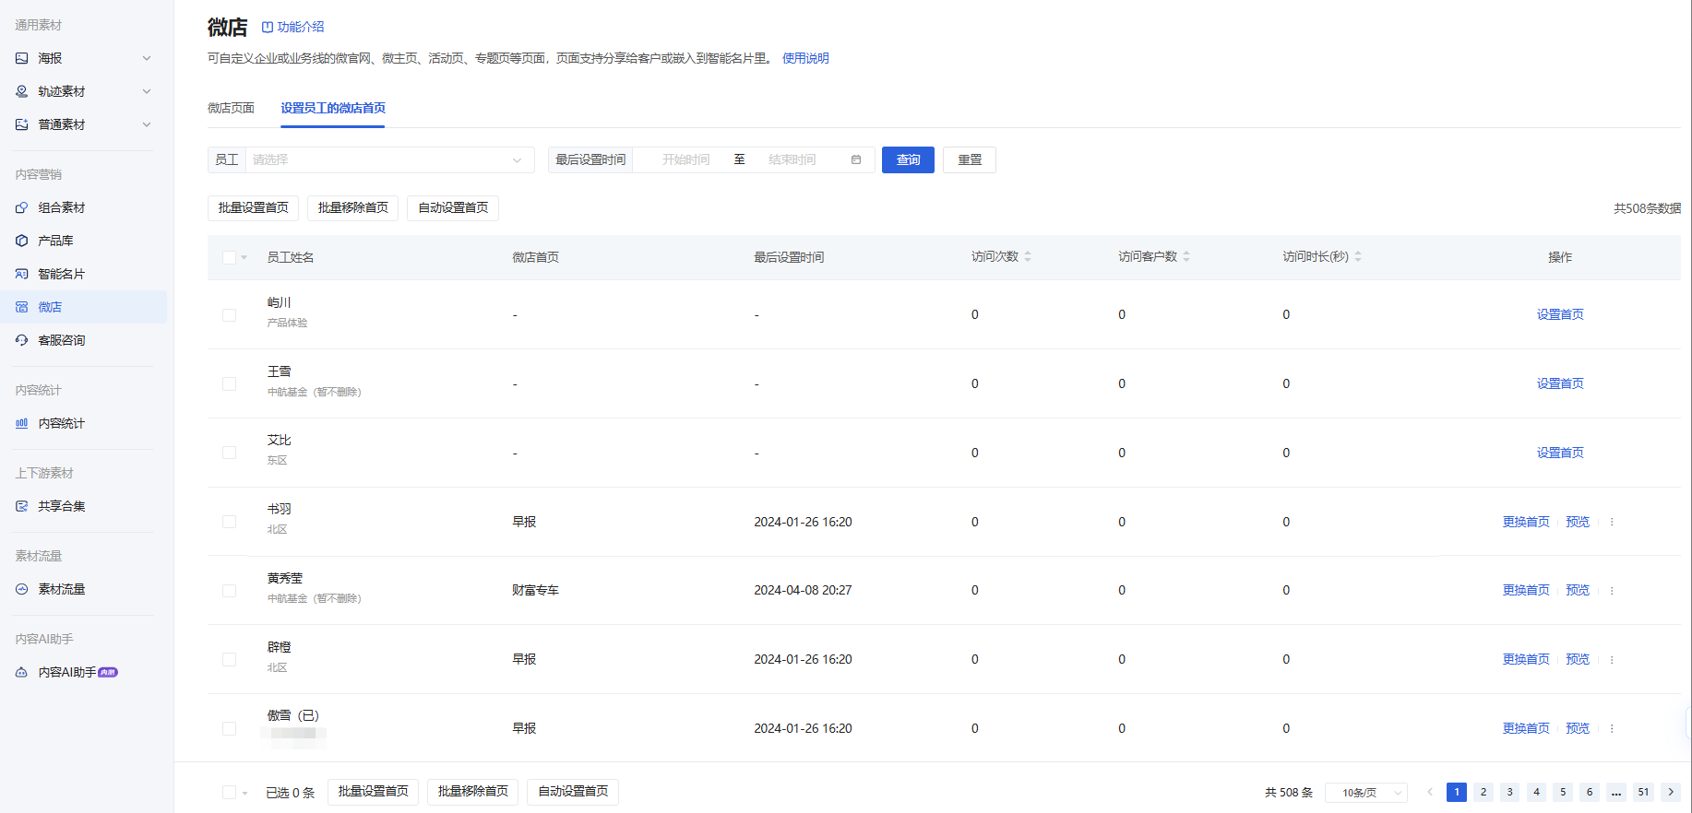The height and width of the screenshot is (813, 1692).
Task: Tick the checkbox for 书羽 row
Action: tap(229, 522)
